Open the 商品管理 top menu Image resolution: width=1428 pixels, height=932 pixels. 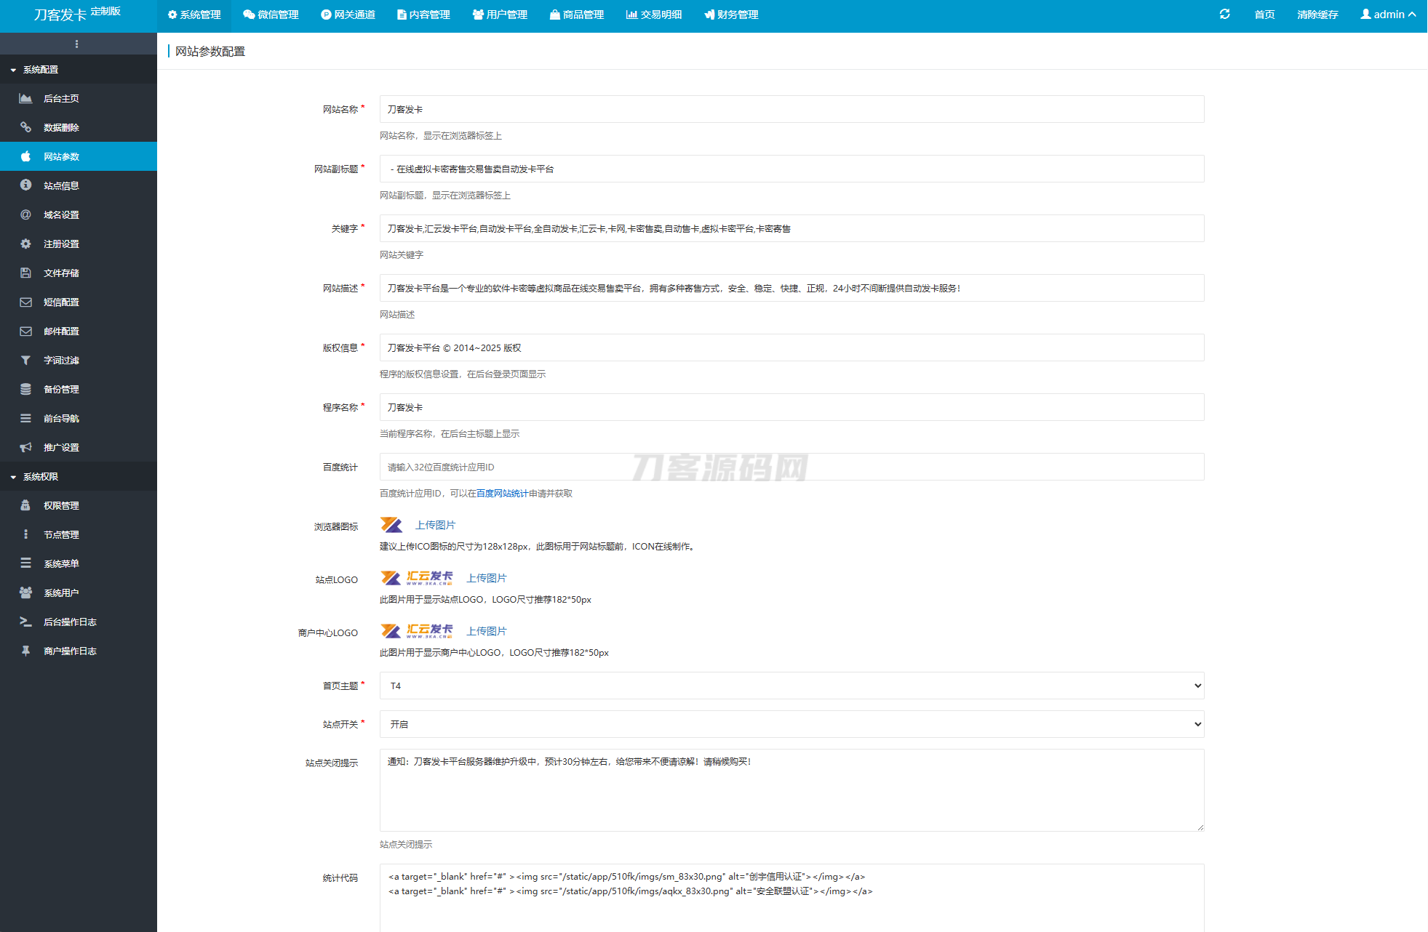[x=577, y=15]
